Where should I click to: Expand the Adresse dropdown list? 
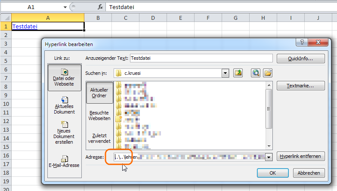269,157
